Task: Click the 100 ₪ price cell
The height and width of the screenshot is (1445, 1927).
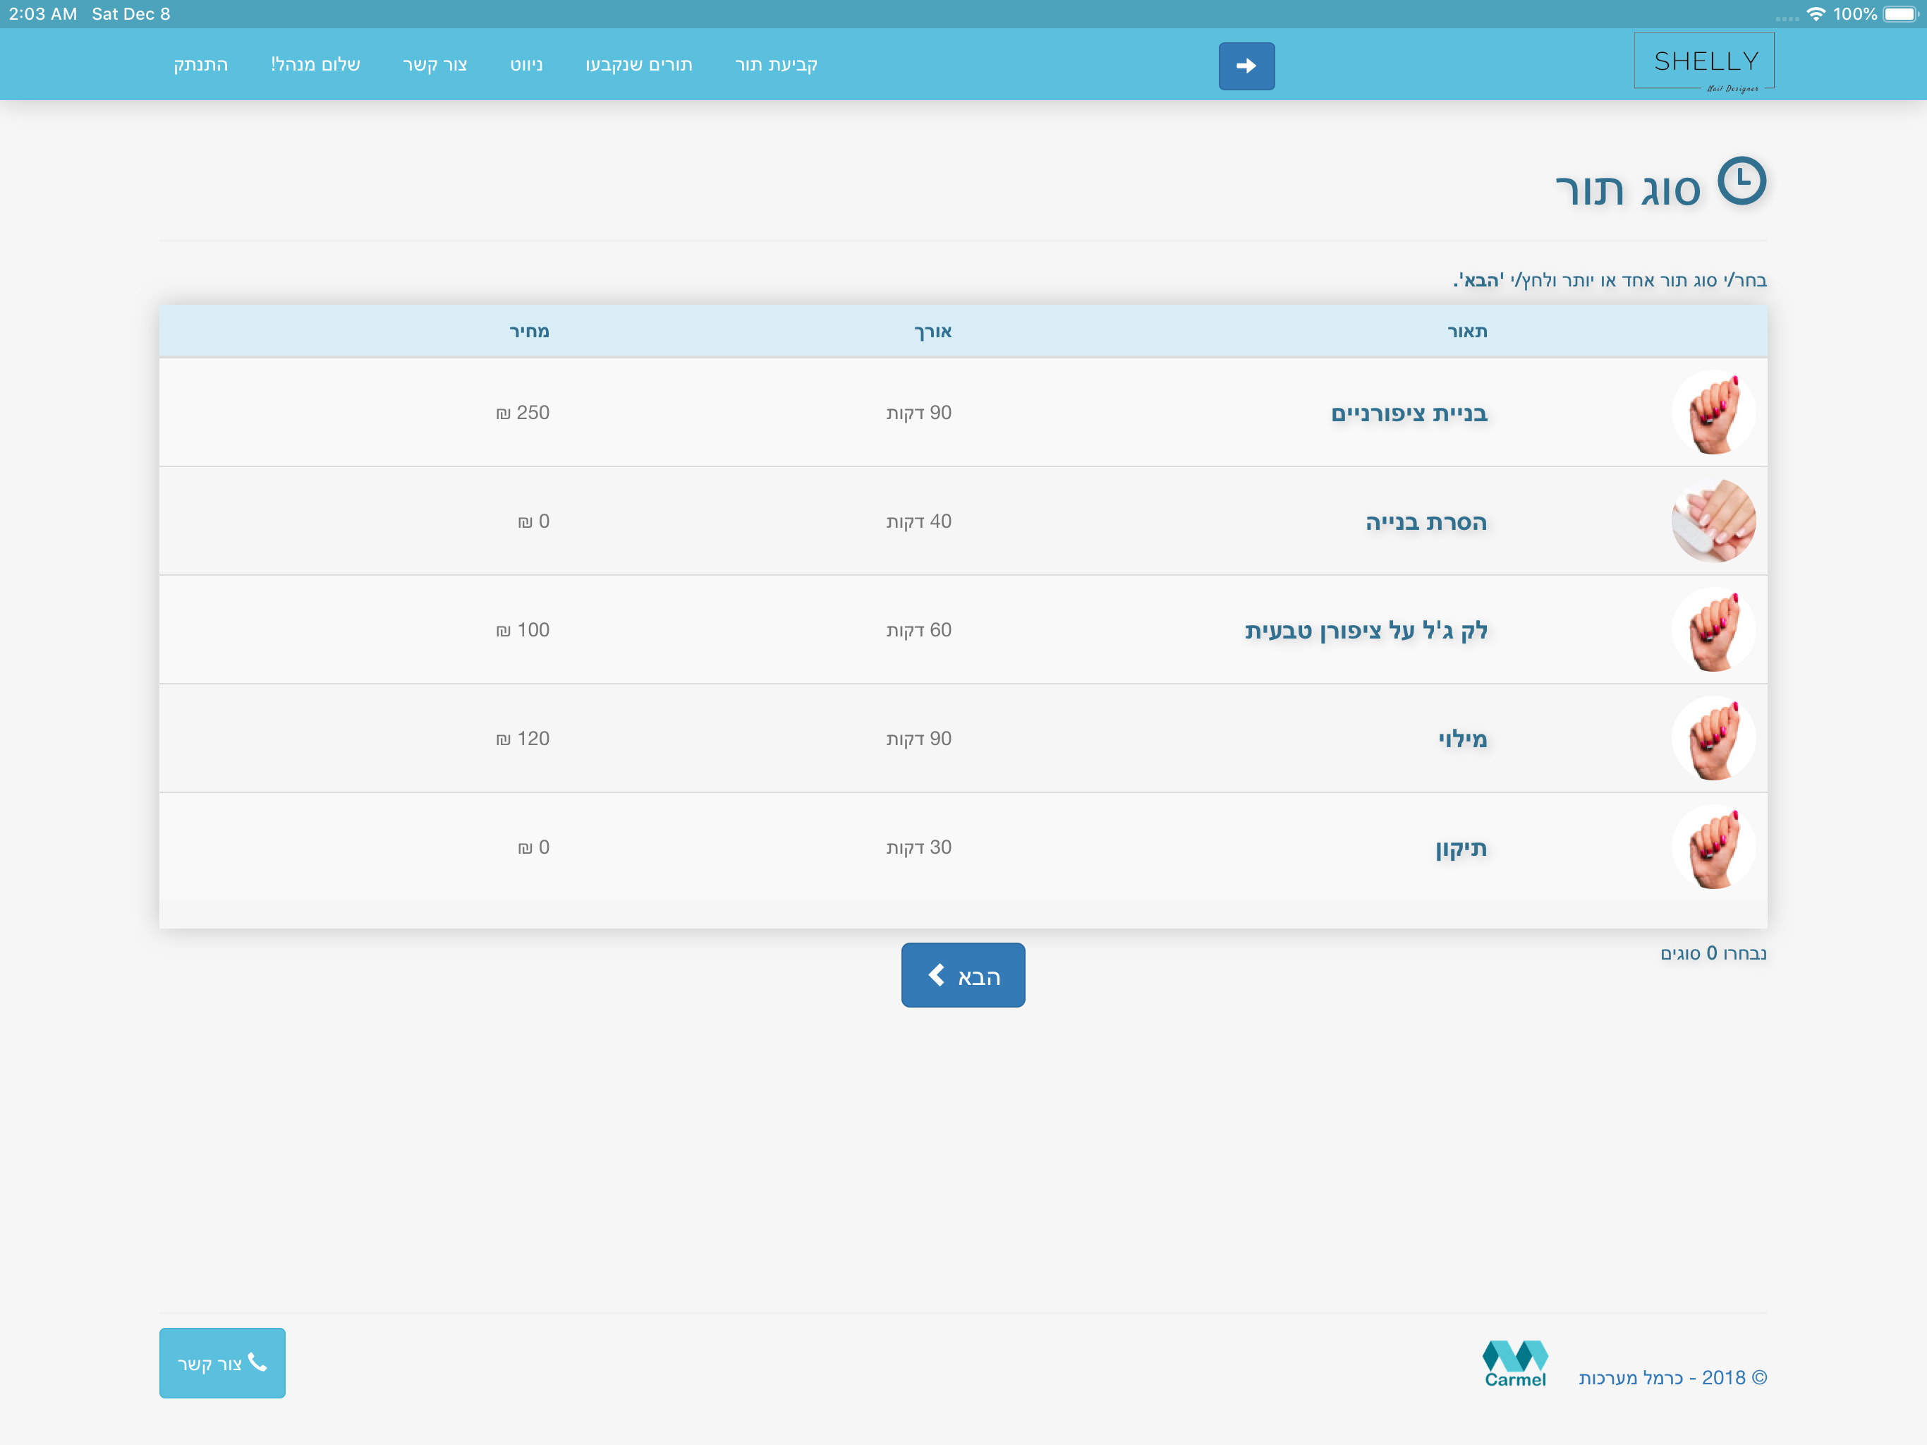Action: [x=522, y=629]
